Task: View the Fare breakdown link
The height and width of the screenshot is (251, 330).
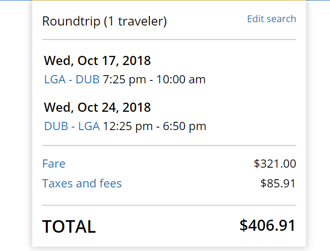Action: tap(53, 164)
